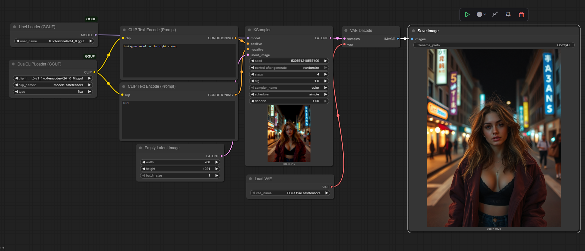
Task: Open the clip_name2 model1.safetensors dropdown
Action: point(53,85)
